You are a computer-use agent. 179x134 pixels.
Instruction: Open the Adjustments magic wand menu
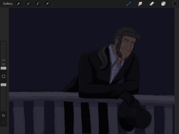coord(28,4)
